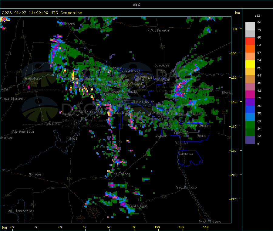The image size is (273, 231).
Task: Pick the 45 dBZ brown color swatch
Action: click(250, 79)
